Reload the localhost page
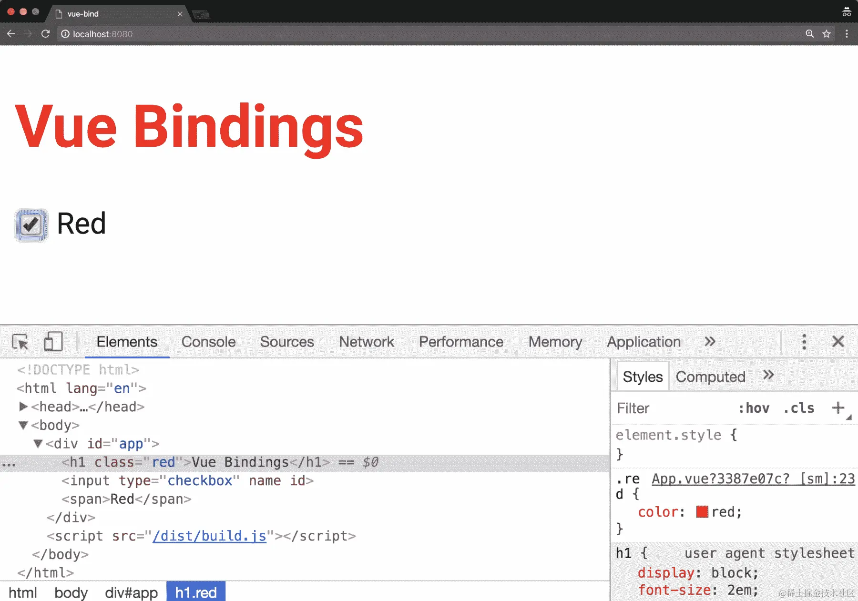 45,34
